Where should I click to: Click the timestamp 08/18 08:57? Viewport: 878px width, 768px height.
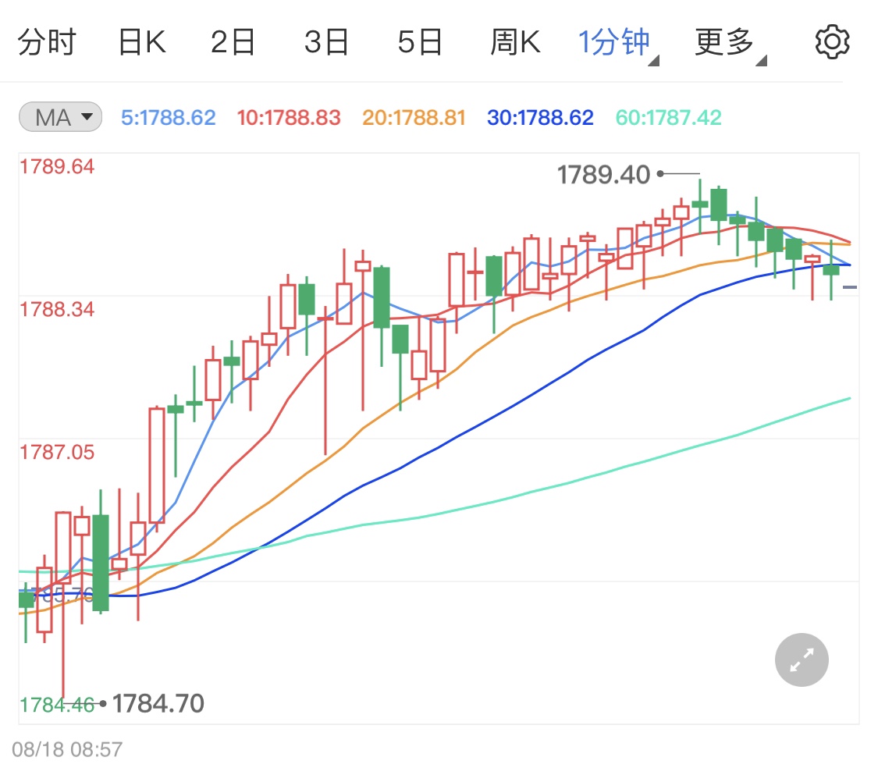pos(67,749)
